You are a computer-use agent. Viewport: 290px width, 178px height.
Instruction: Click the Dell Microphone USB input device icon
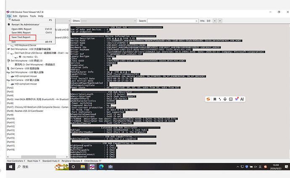[x=8, y=72]
